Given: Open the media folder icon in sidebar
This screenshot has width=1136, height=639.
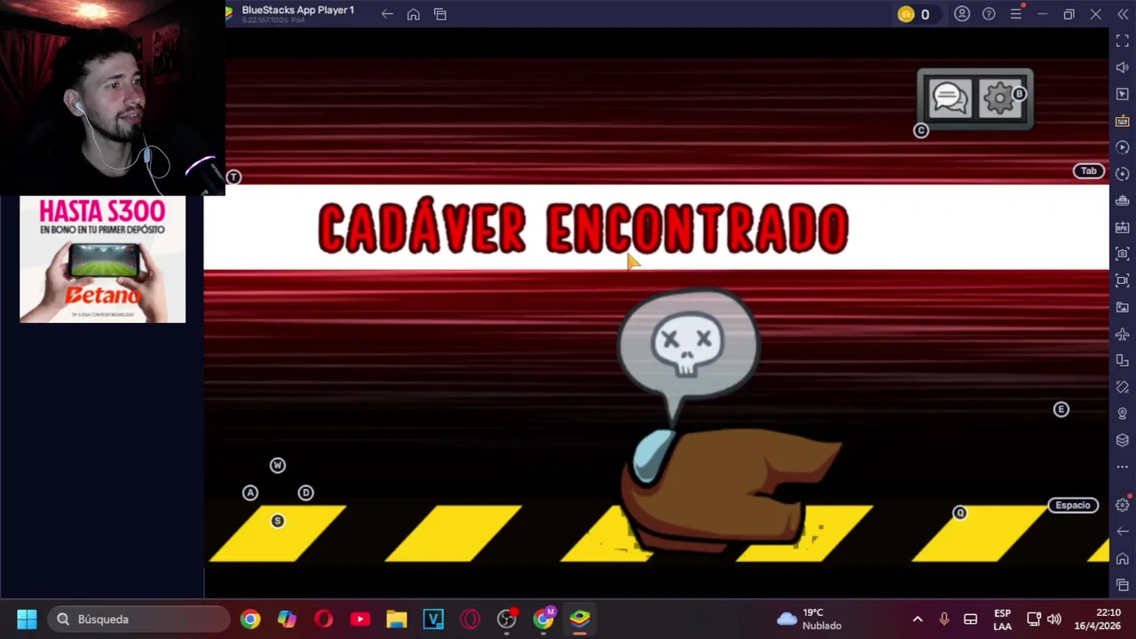Looking at the screenshot, I should click(1123, 307).
